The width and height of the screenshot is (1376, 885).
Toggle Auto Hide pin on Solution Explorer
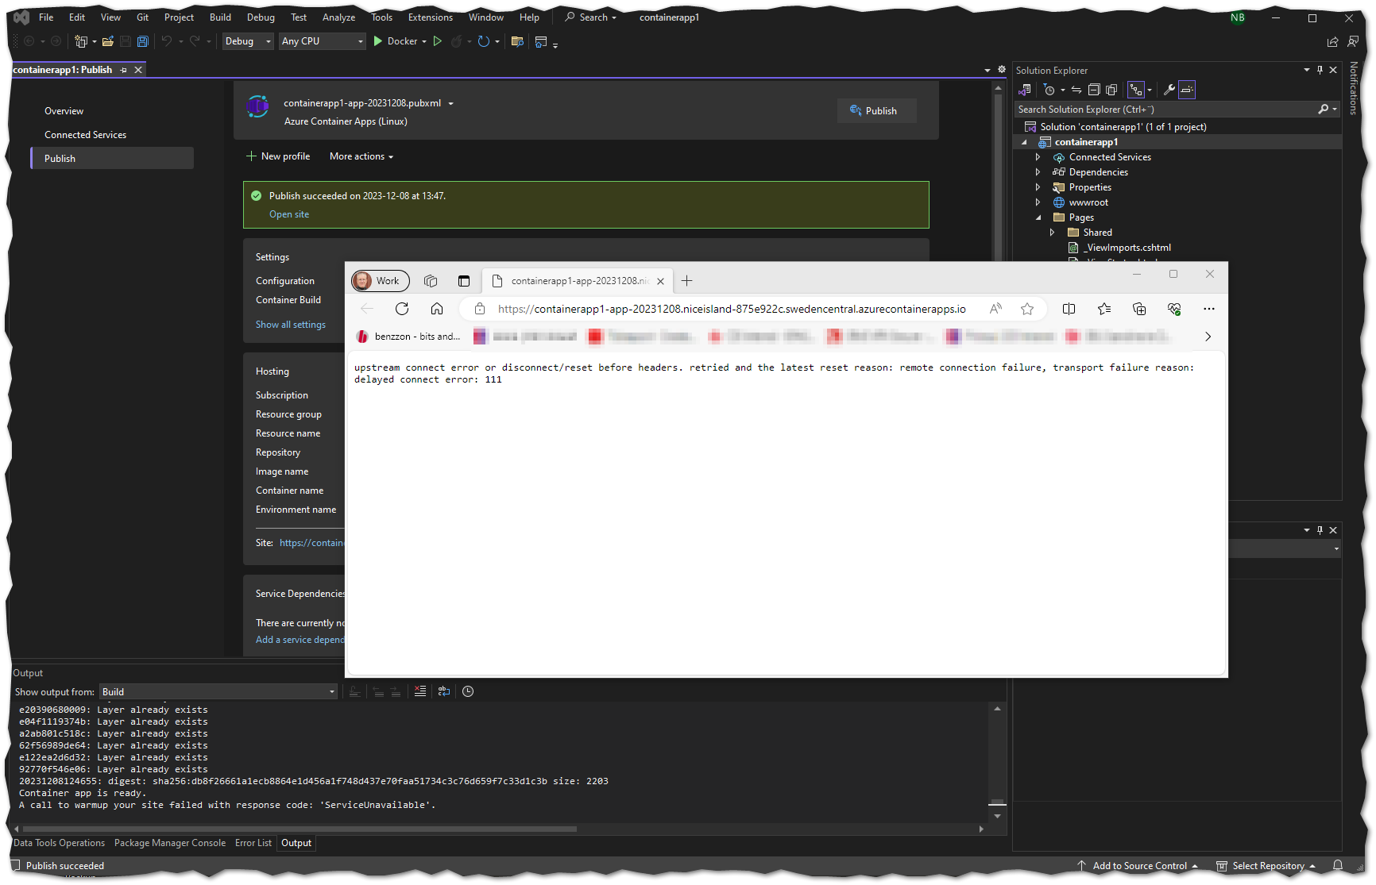coord(1320,70)
